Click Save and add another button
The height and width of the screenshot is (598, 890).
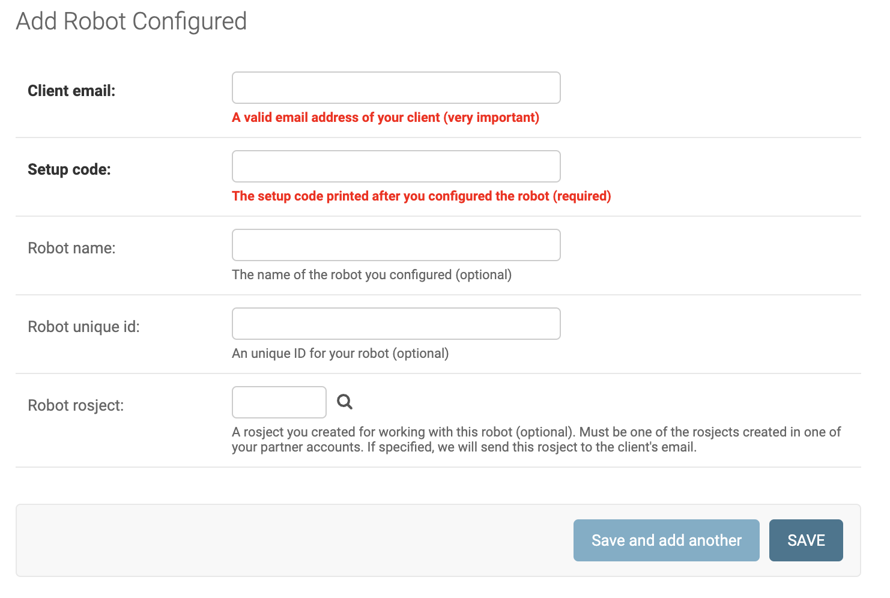click(x=667, y=540)
